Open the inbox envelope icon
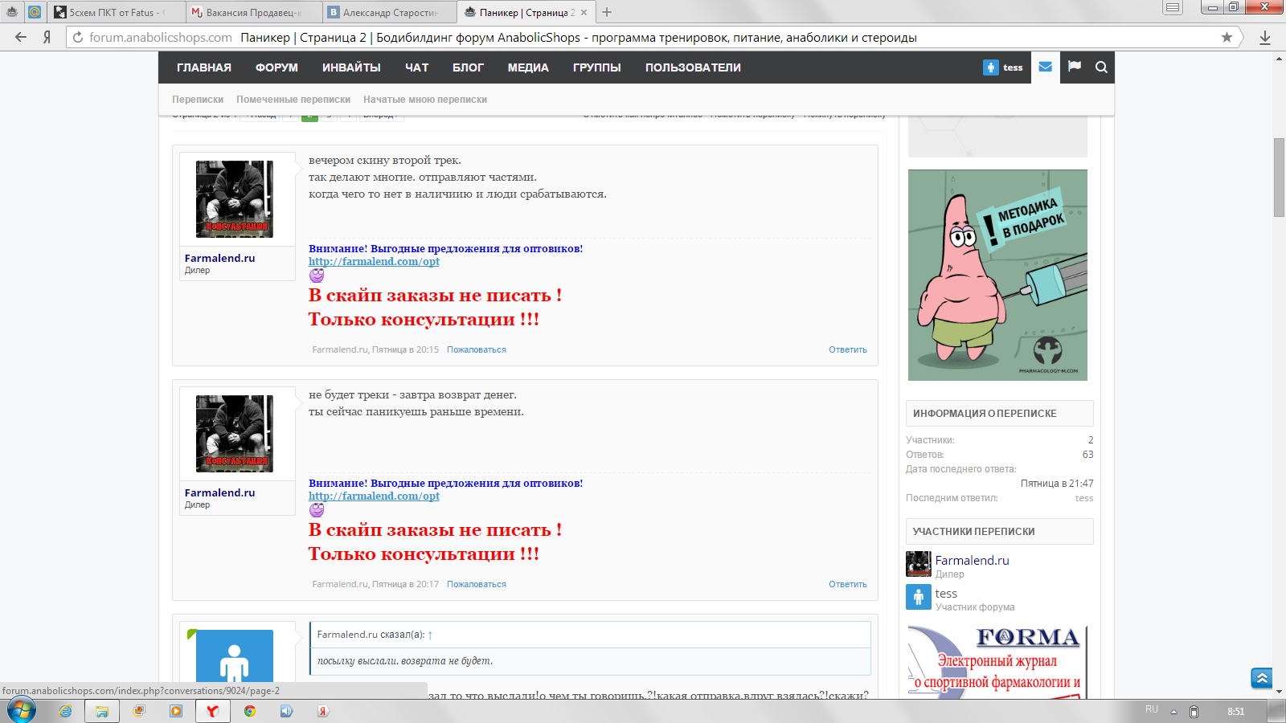1286x723 pixels. tap(1045, 67)
